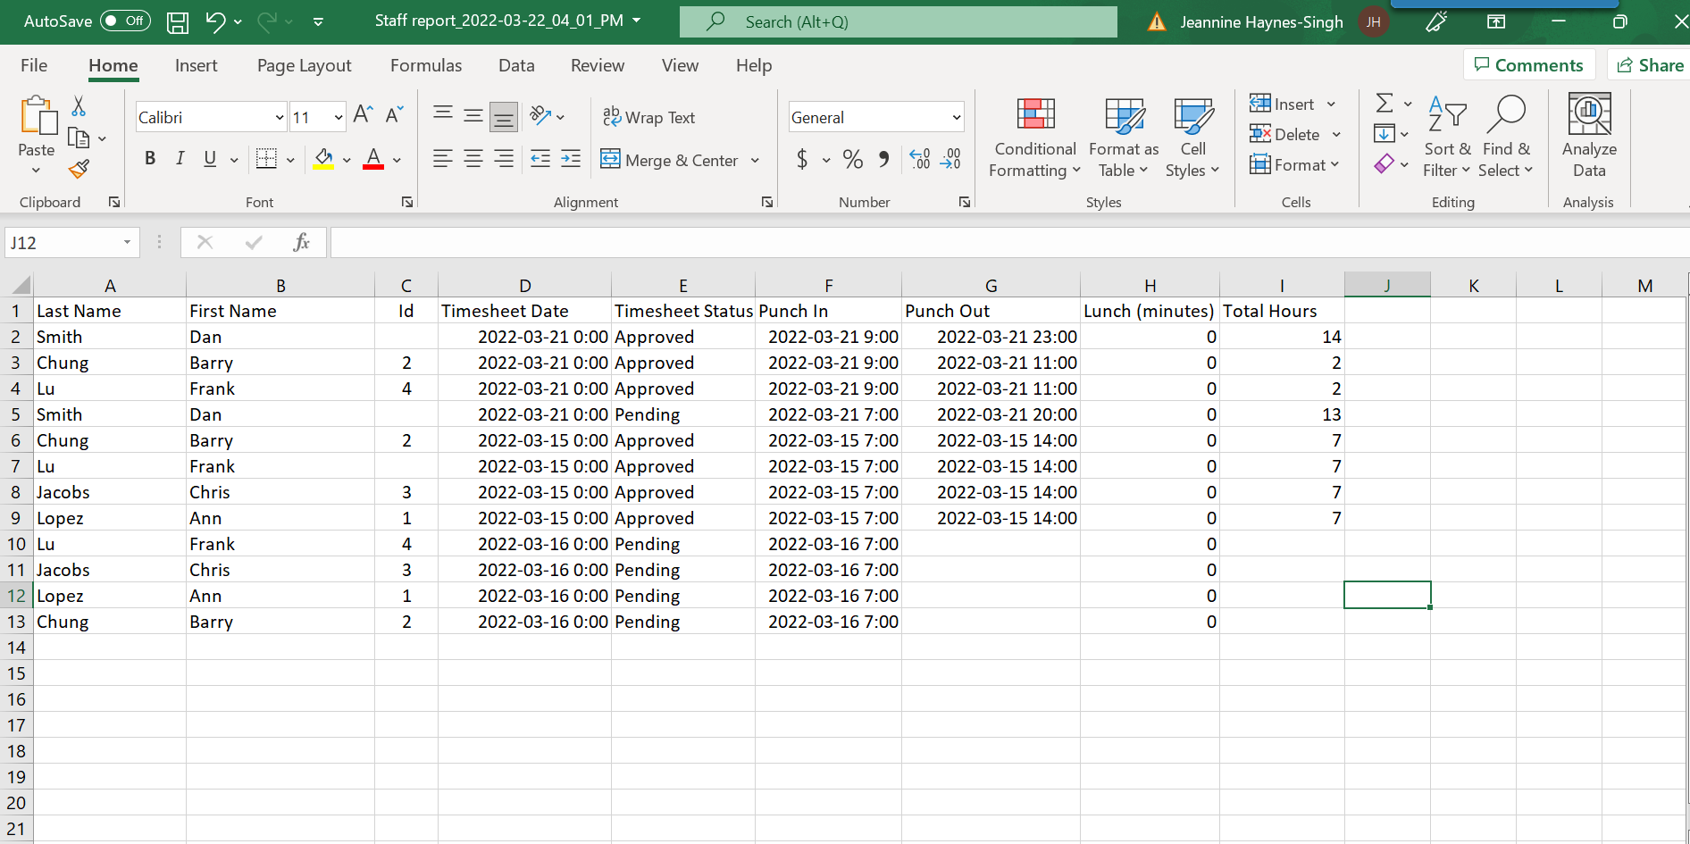Click the Analyze Data icon

(1588, 137)
